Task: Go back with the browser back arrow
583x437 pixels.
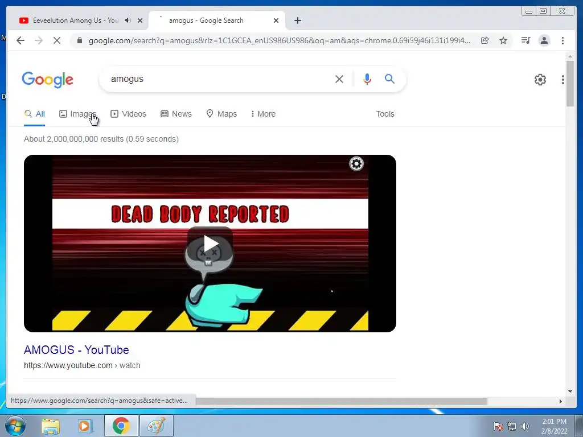Action: click(20, 40)
